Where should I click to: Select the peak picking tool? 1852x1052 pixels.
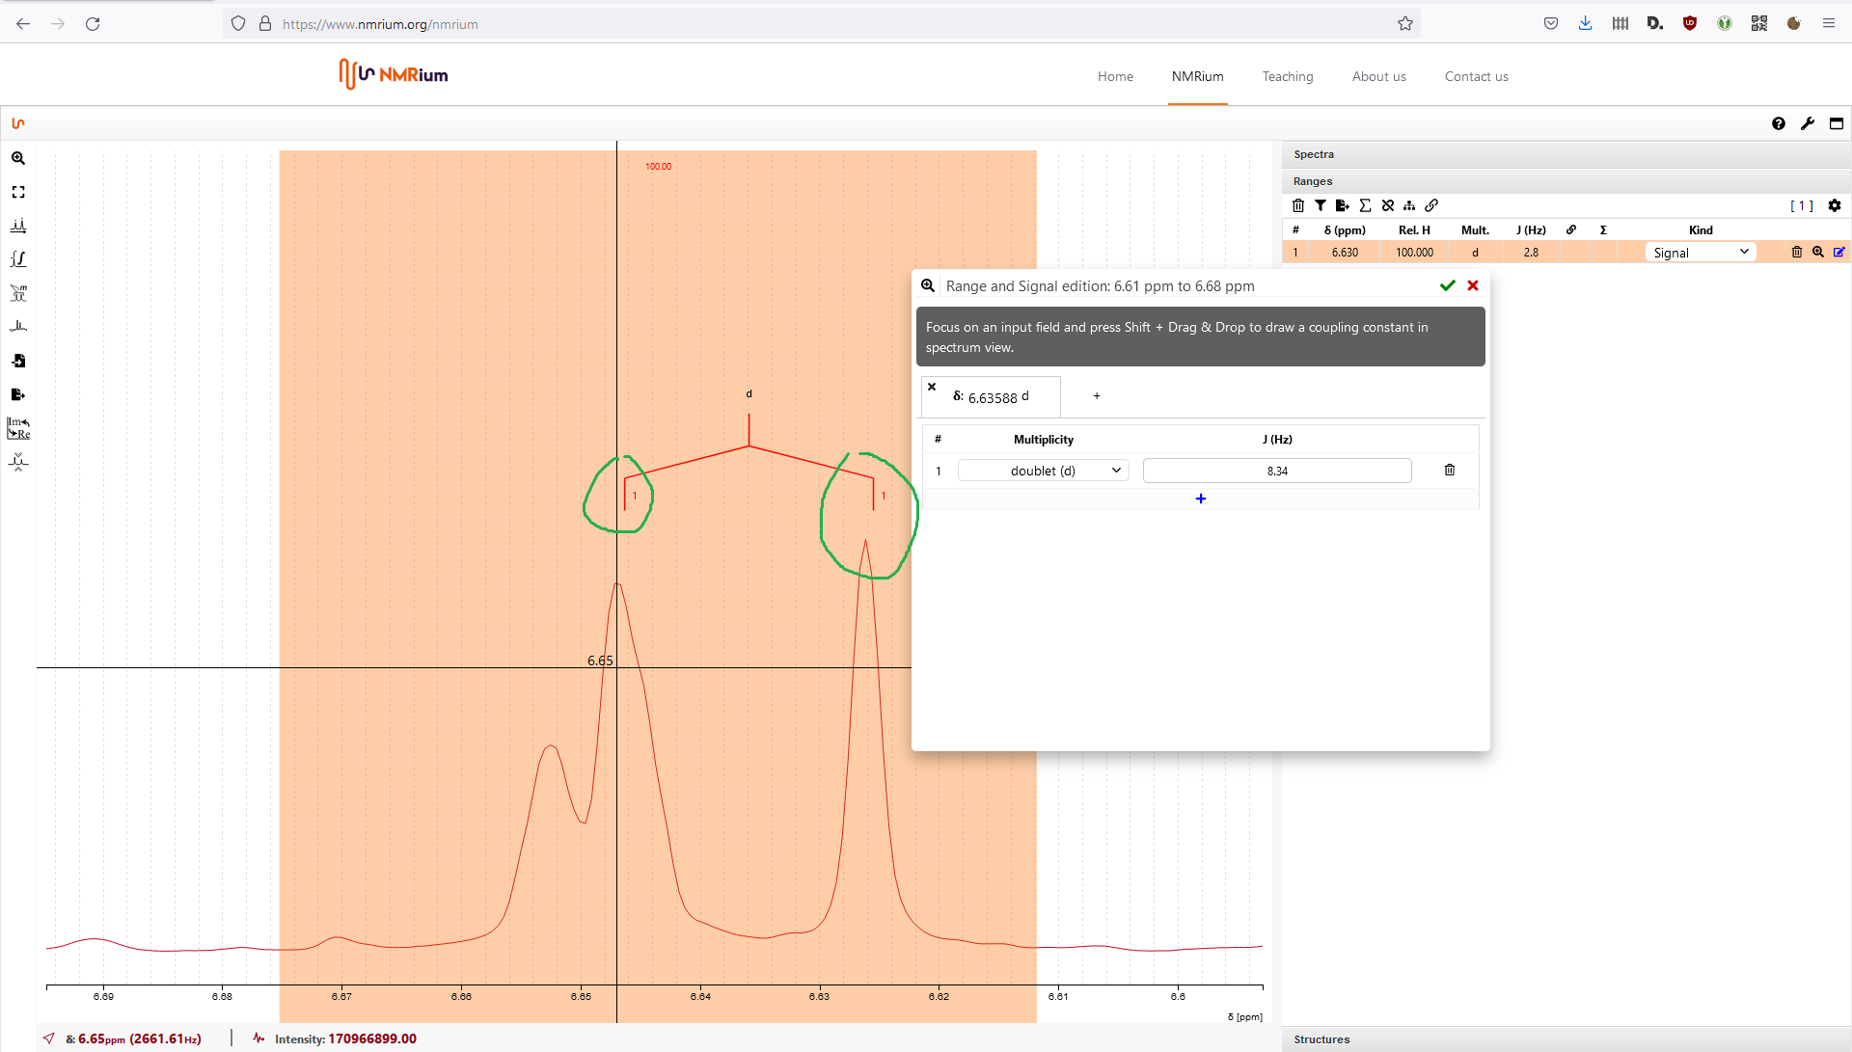(18, 226)
